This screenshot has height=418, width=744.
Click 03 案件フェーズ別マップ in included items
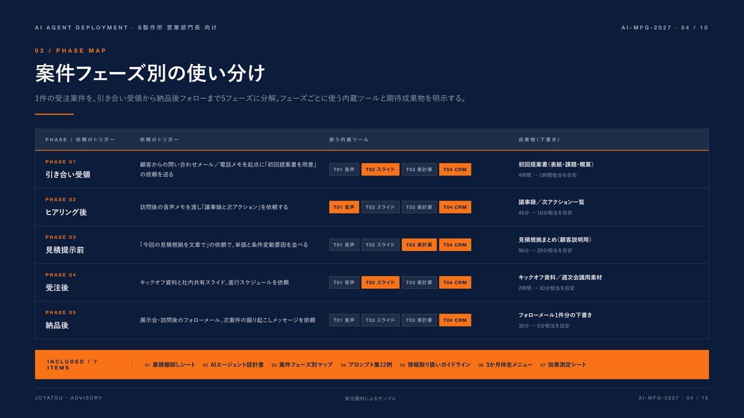pyautogui.click(x=302, y=365)
